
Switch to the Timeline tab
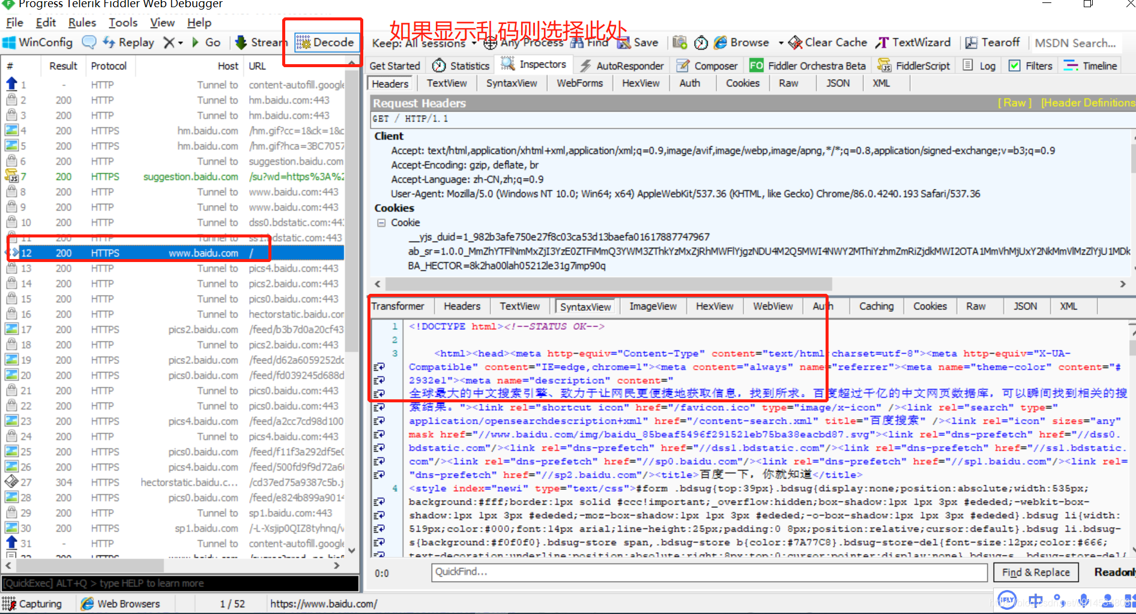tap(1090, 66)
